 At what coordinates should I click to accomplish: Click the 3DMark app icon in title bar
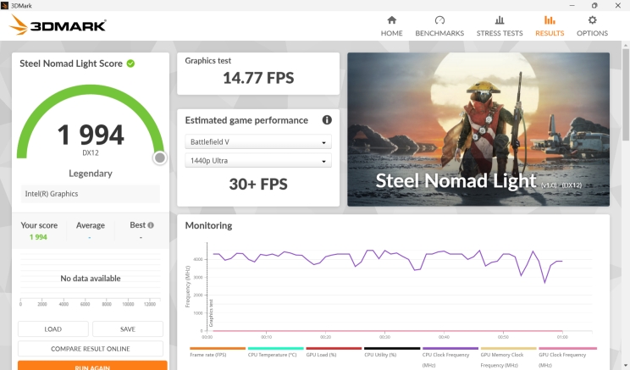click(x=4, y=5)
